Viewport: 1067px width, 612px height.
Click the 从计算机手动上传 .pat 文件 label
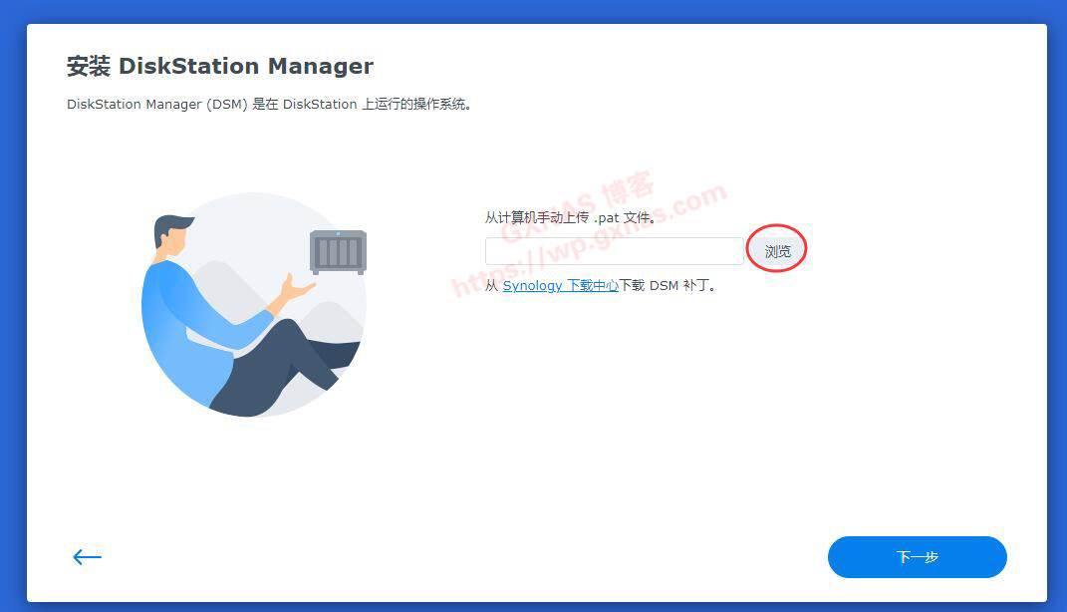[x=570, y=218]
